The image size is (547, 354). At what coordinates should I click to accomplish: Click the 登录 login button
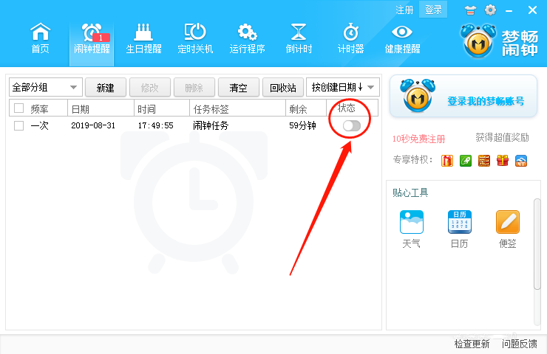click(433, 10)
